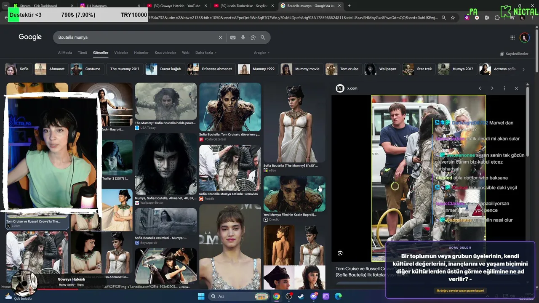Viewport: 539px width, 303px height.
Task: Apply Tom cruise filter chip
Action: [343, 69]
